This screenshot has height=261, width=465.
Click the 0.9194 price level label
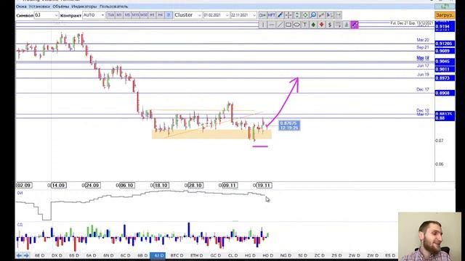point(445,27)
